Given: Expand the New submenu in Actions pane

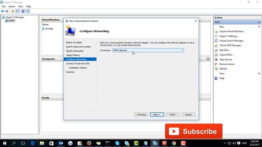Looking at the screenshot, I should [259, 27].
